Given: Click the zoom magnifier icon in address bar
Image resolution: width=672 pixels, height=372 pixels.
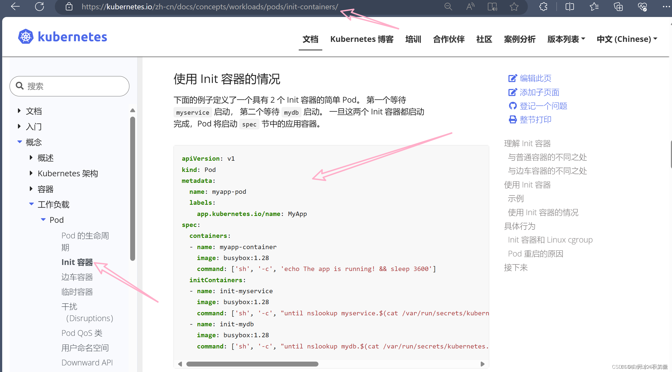Looking at the screenshot, I should tap(448, 6).
